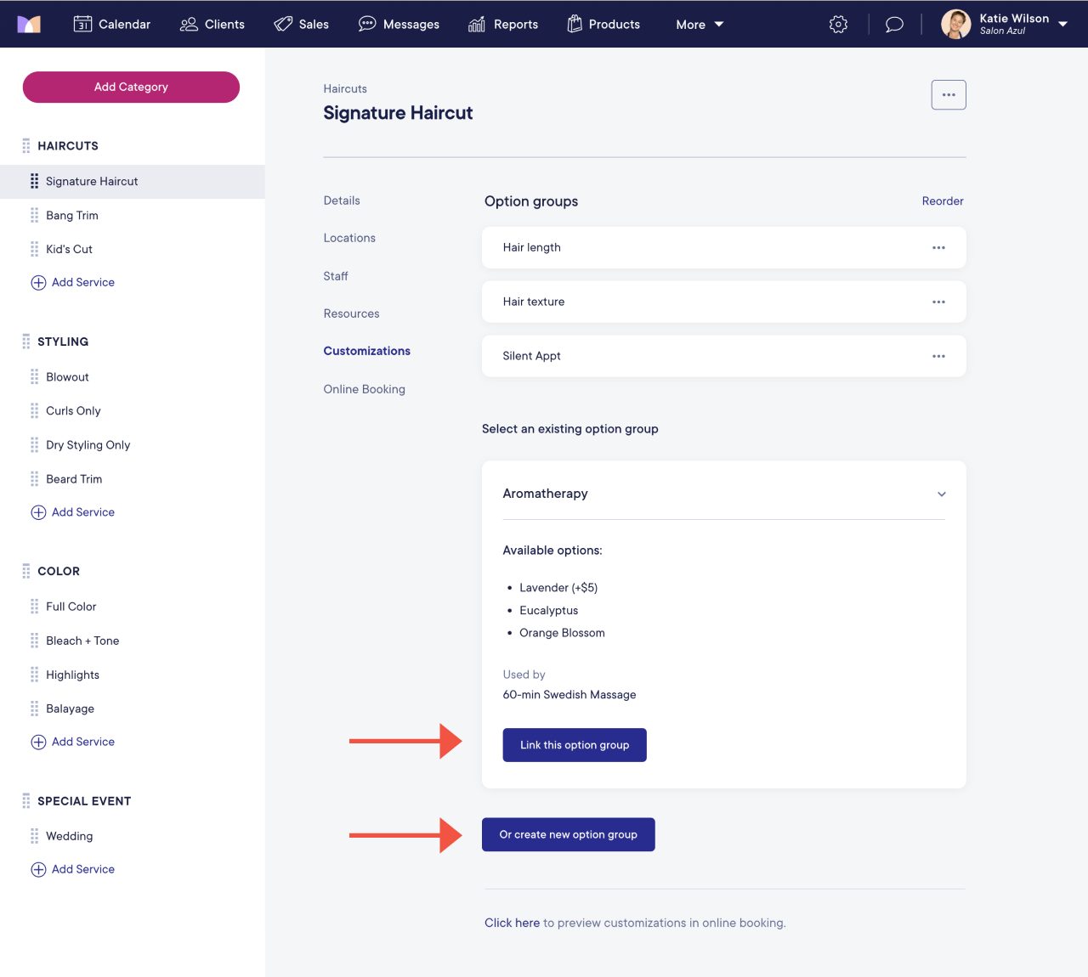This screenshot has height=977, width=1088.
Task: Open the Sales section icon
Action: point(283,24)
